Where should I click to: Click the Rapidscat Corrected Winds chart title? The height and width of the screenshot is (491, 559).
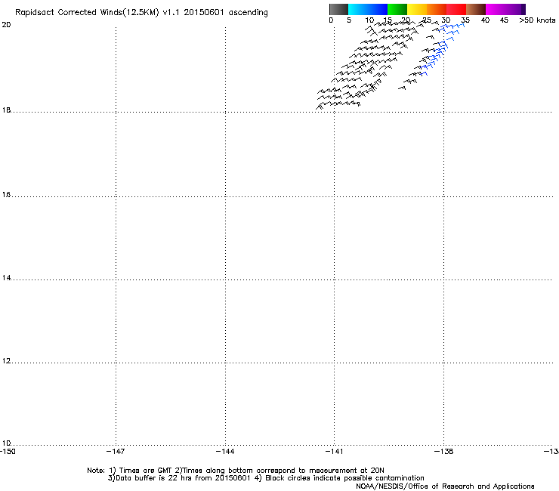[141, 13]
